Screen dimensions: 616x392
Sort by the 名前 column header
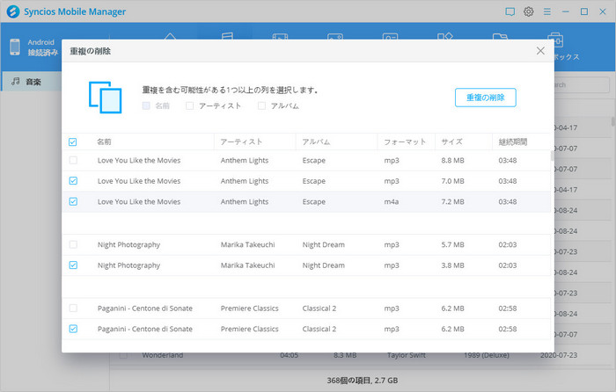click(104, 142)
